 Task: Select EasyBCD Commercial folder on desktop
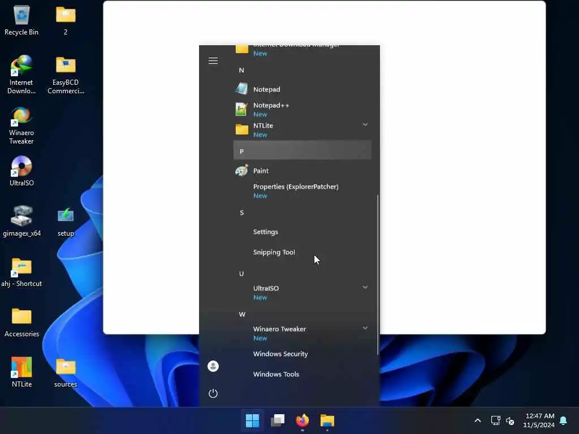(66, 75)
